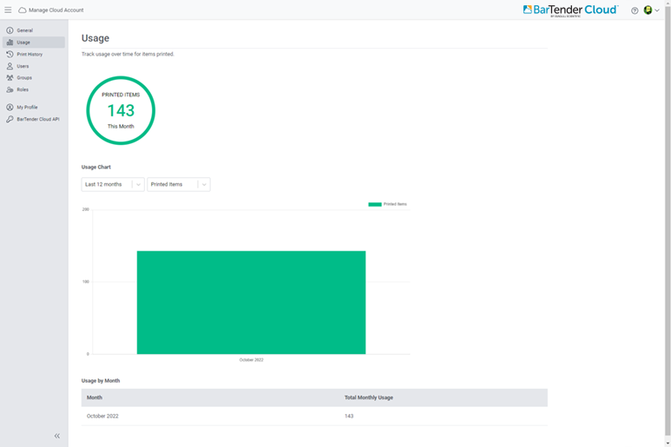The image size is (671, 447).
Task: Select Usage in the sidebar
Action: (x=23, y=43)
